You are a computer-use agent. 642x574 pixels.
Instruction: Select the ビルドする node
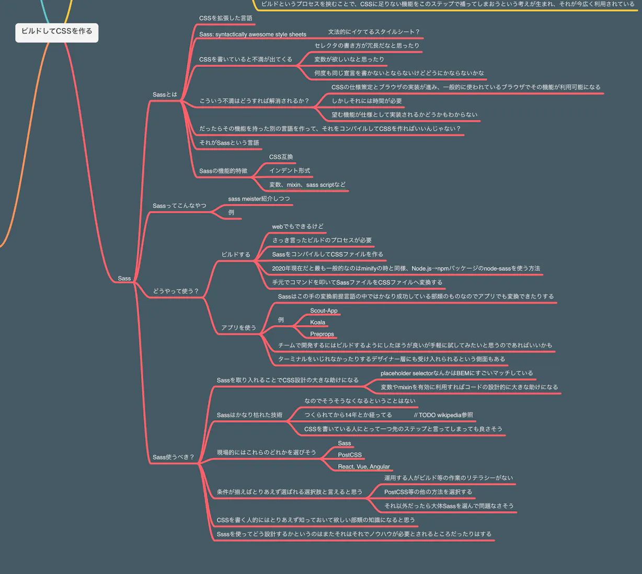pos(236,255)
